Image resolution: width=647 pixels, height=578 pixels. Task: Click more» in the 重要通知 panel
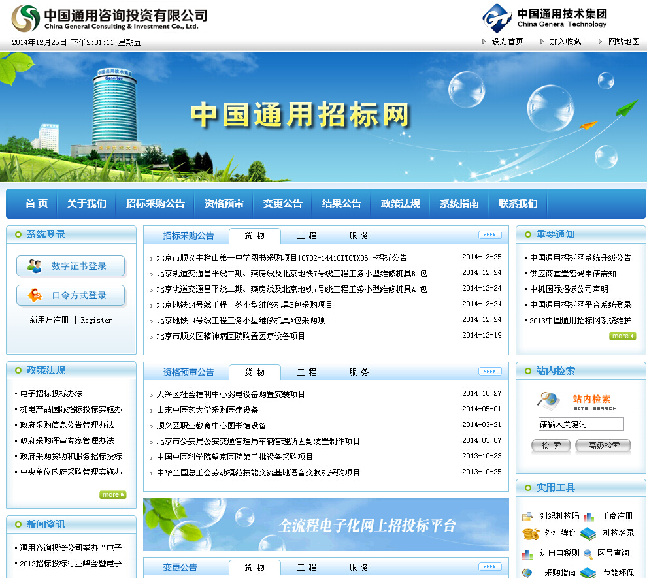point(622,335)
